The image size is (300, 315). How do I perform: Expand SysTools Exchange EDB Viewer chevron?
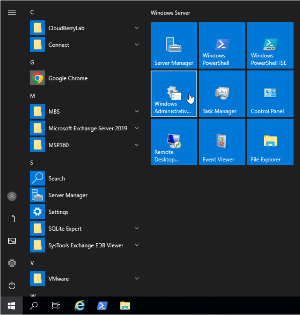[137, 245]
